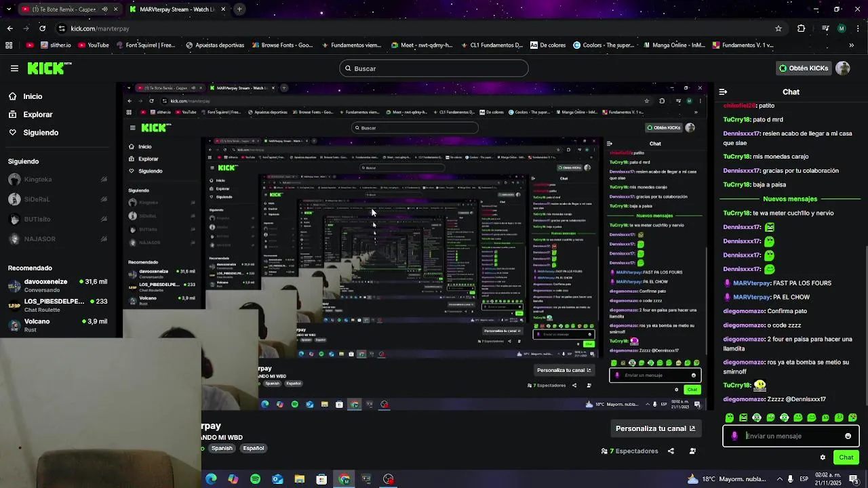Open recommended channel LOS_PIBESDELPE...
868x488 pixels.
click(x=58, y=305)
